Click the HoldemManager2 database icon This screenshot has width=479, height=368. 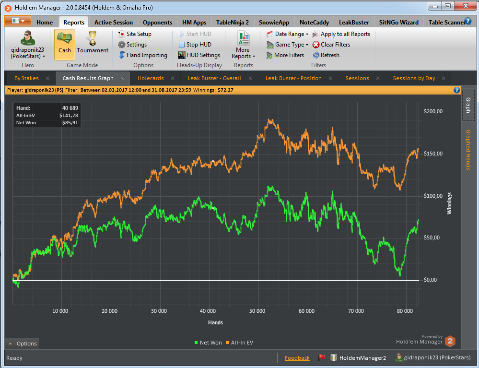point(334,357)
